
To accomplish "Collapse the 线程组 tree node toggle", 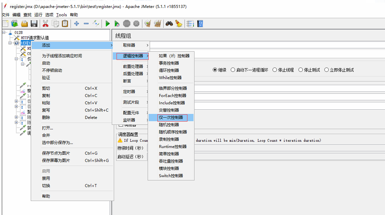I will point(10,43).
